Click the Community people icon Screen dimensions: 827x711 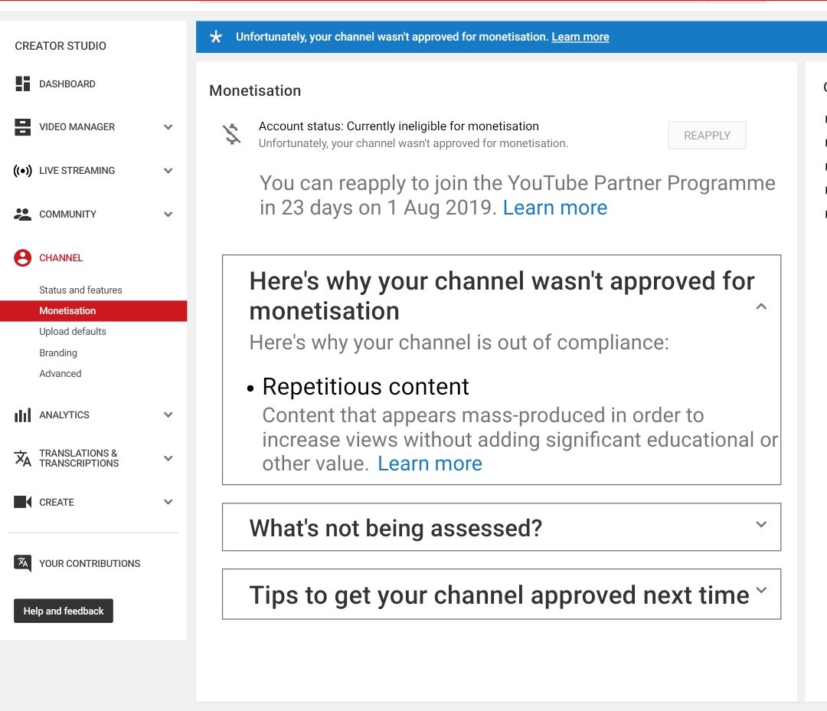click(23, 215)
